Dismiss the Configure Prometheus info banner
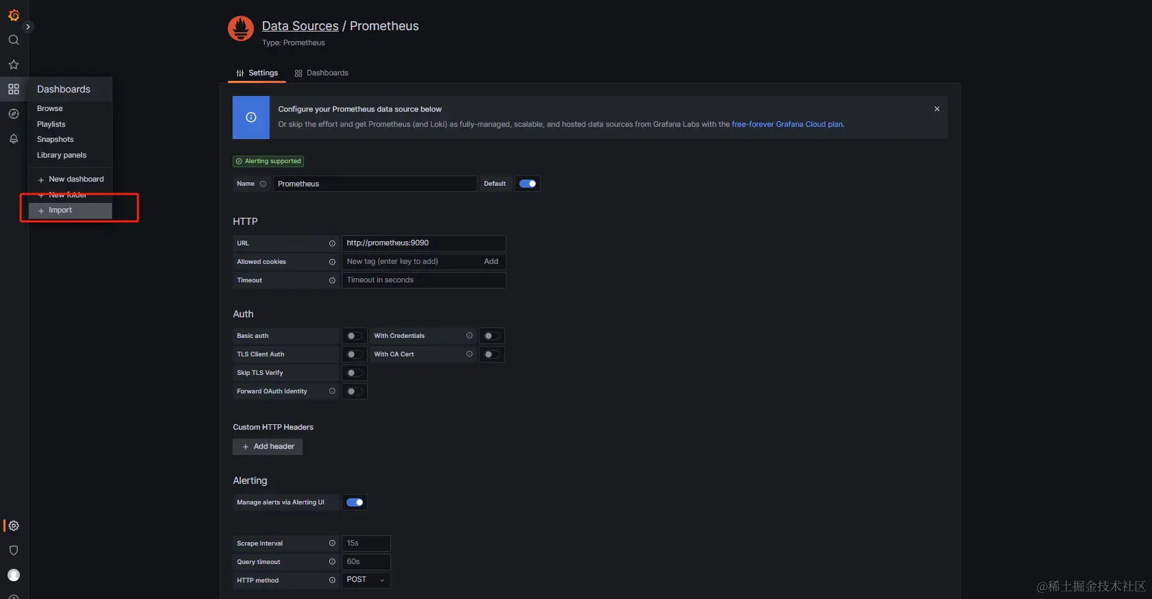Viewport: 1152px width, 599px height. click(x=937, y=109)
